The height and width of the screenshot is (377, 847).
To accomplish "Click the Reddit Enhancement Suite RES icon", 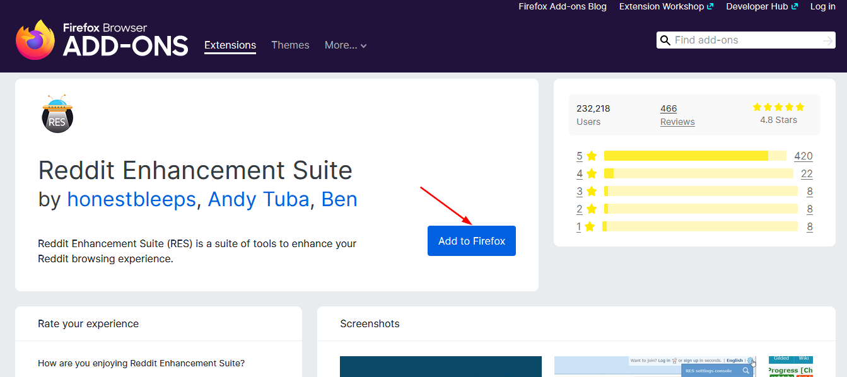I will pyautogui.click(x=57, y=113).
